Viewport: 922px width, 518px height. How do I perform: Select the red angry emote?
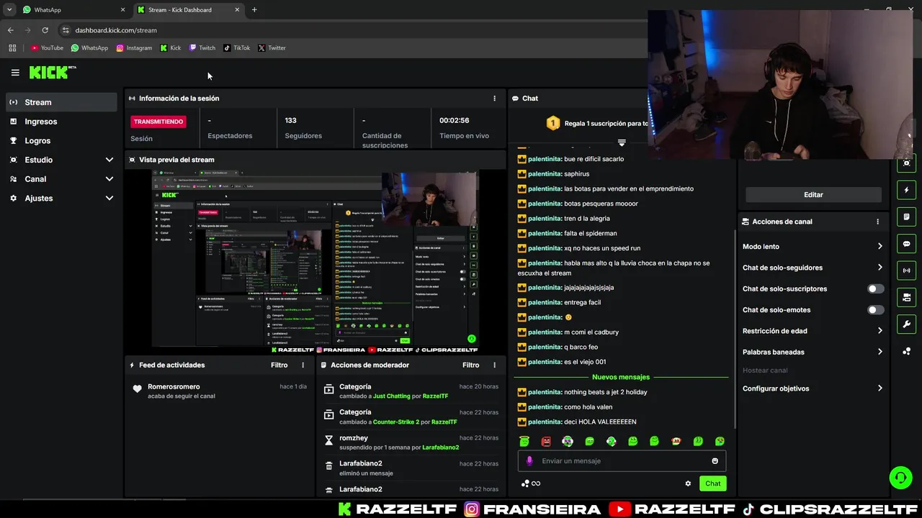tap(546, 442)
